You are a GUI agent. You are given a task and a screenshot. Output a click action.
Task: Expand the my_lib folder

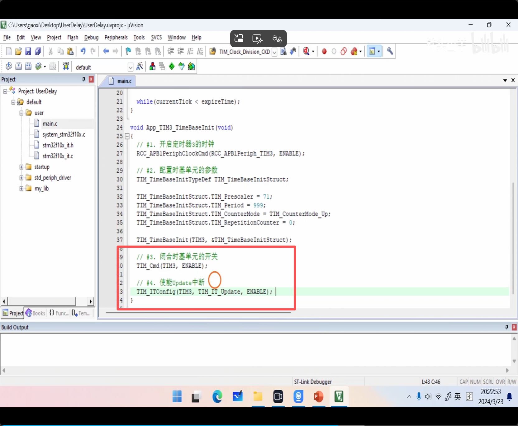21,189
